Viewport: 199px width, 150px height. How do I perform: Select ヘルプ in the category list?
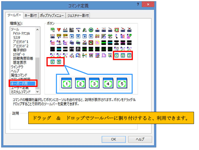pos(15,71)
